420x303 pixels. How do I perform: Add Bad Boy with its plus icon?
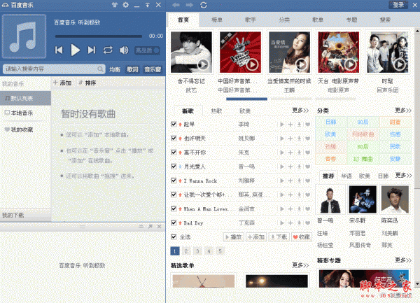tap(290, 223)
